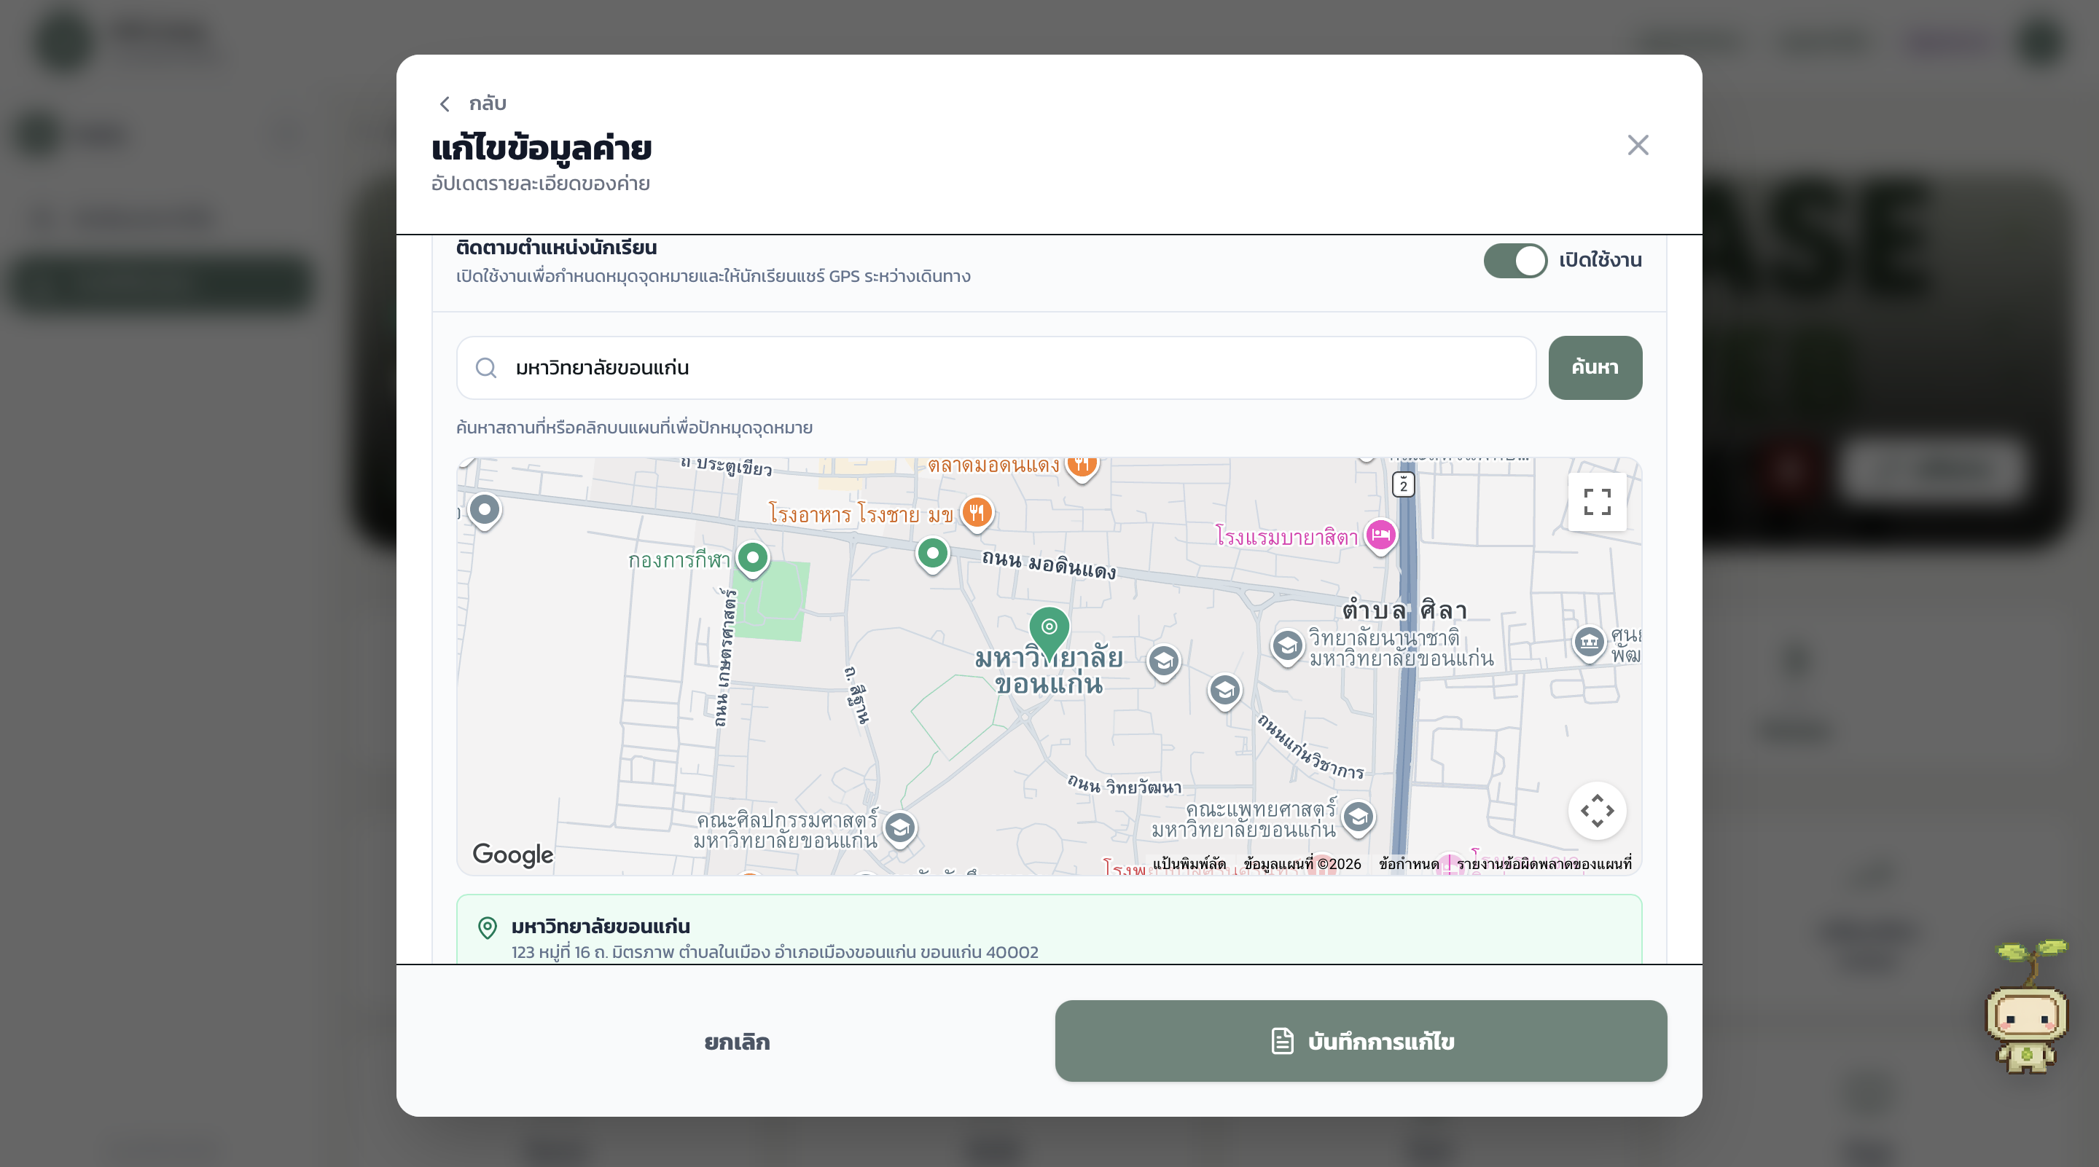Viewport: 2099px width, 1167px height.
Task: Click green marker beside ถนน มอดินแดง
Action: click(x=933, y=554)
